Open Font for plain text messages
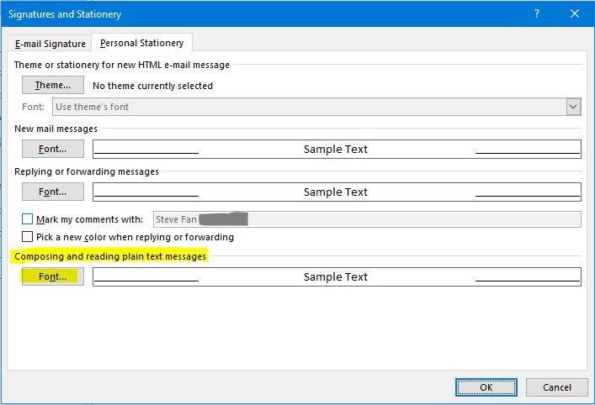 pyautogui.click(x=52, y=276)
